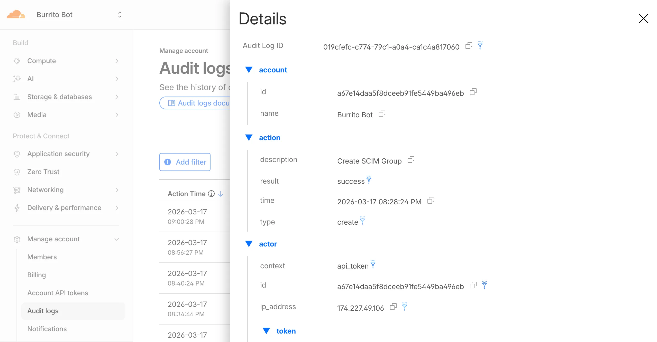
Task: Click the Manage account gear icon
Action: (17, 239)
